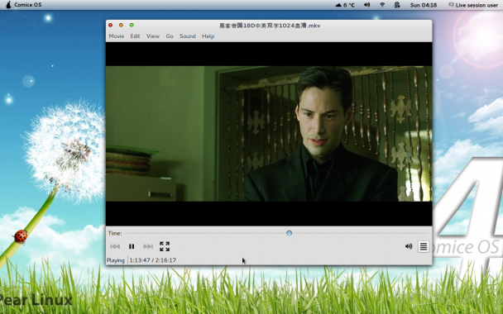
Task: Open the system sound volume indicator
Action: pyautogui.click(x=367, y=5)
